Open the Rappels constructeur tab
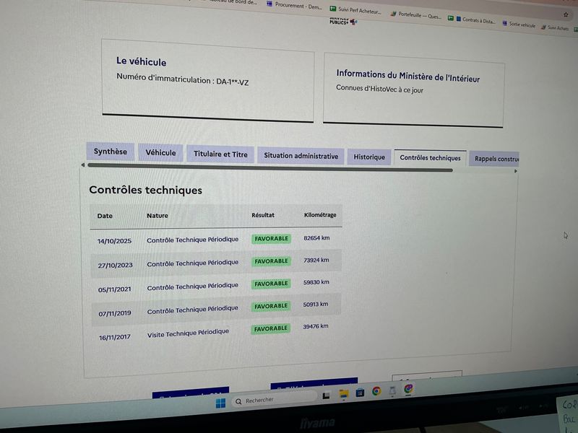 494,159
